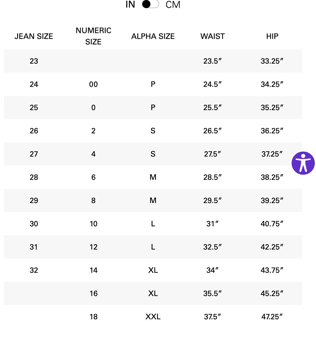Click hip measurement 33.25″
Screen dimensions: 316x337
coord(272,61)
